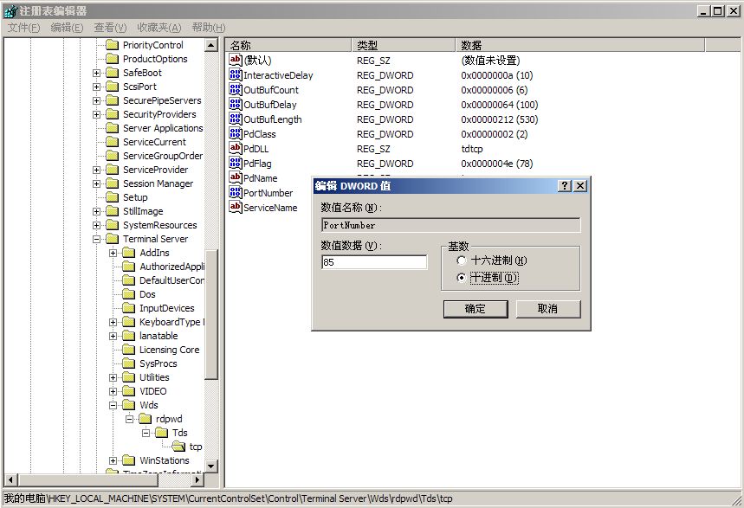
Task: Click the 数据 (Data) column header
Action: pos(579,45)
